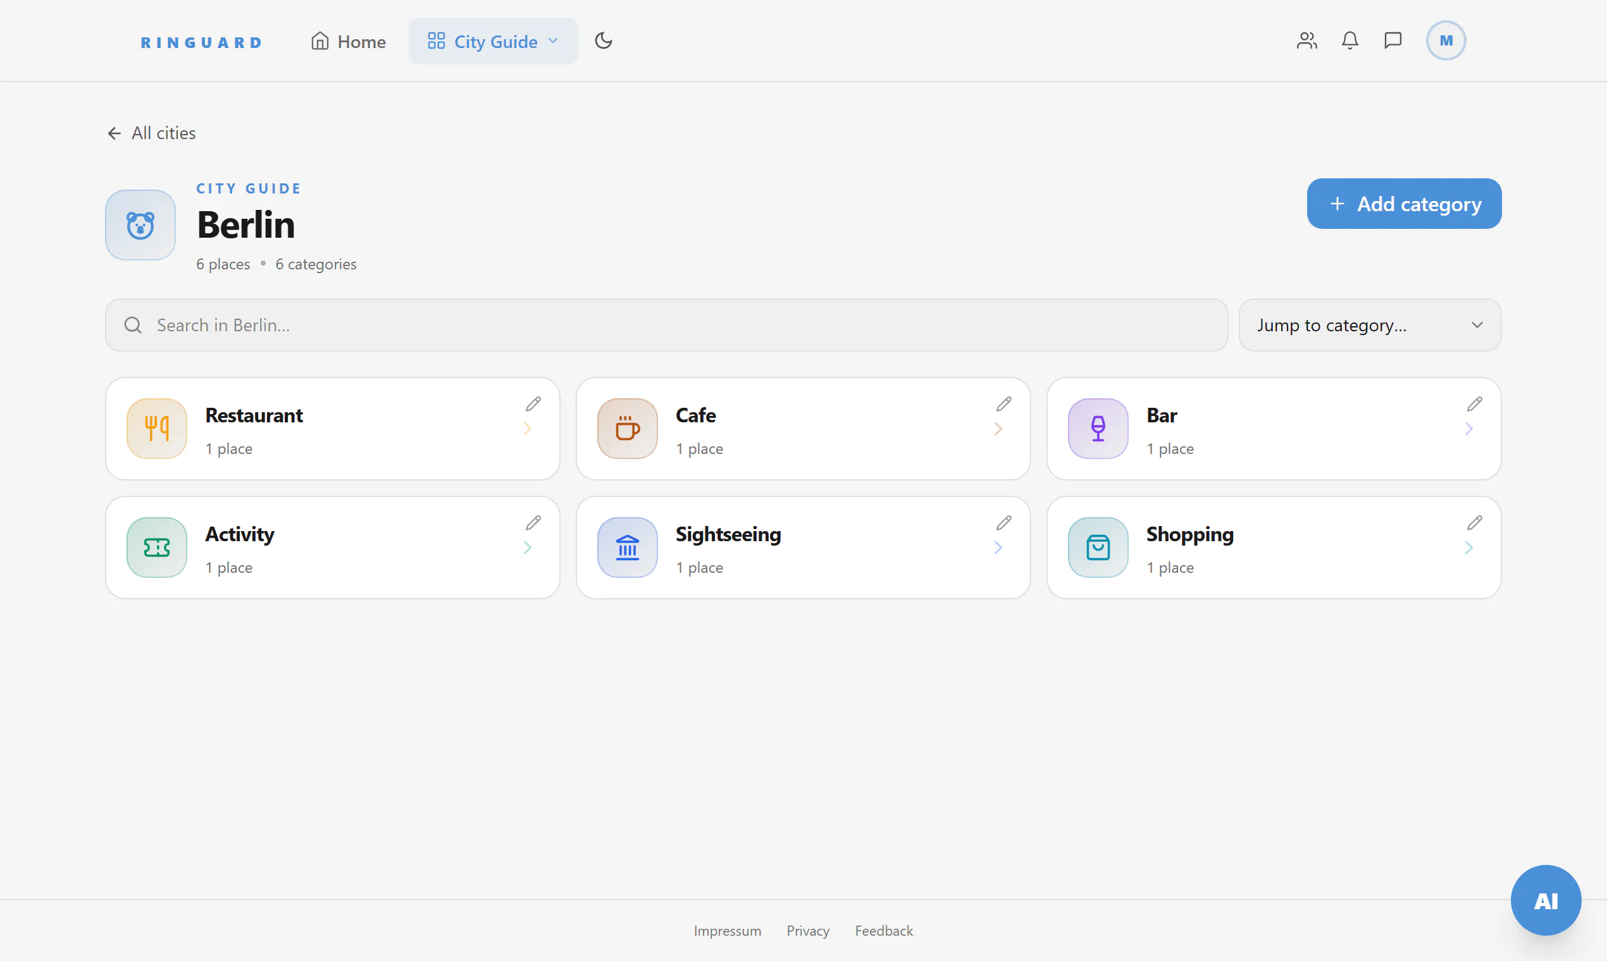Open the Shopping category title
The width and height of the screenshot is (1607, 961).
[x=1189, y=534]
